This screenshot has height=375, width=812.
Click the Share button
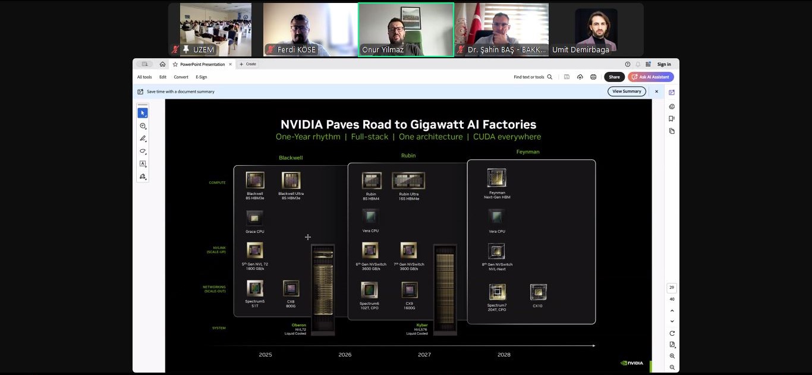pyautogui.click(x=614, y=77)
